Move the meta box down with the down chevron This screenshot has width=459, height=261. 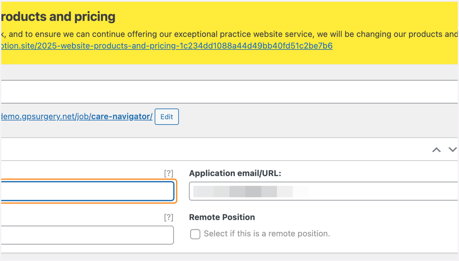coord(453,150)
